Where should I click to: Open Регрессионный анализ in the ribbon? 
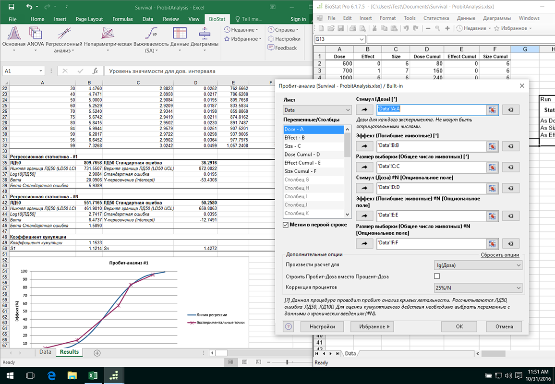64,40
